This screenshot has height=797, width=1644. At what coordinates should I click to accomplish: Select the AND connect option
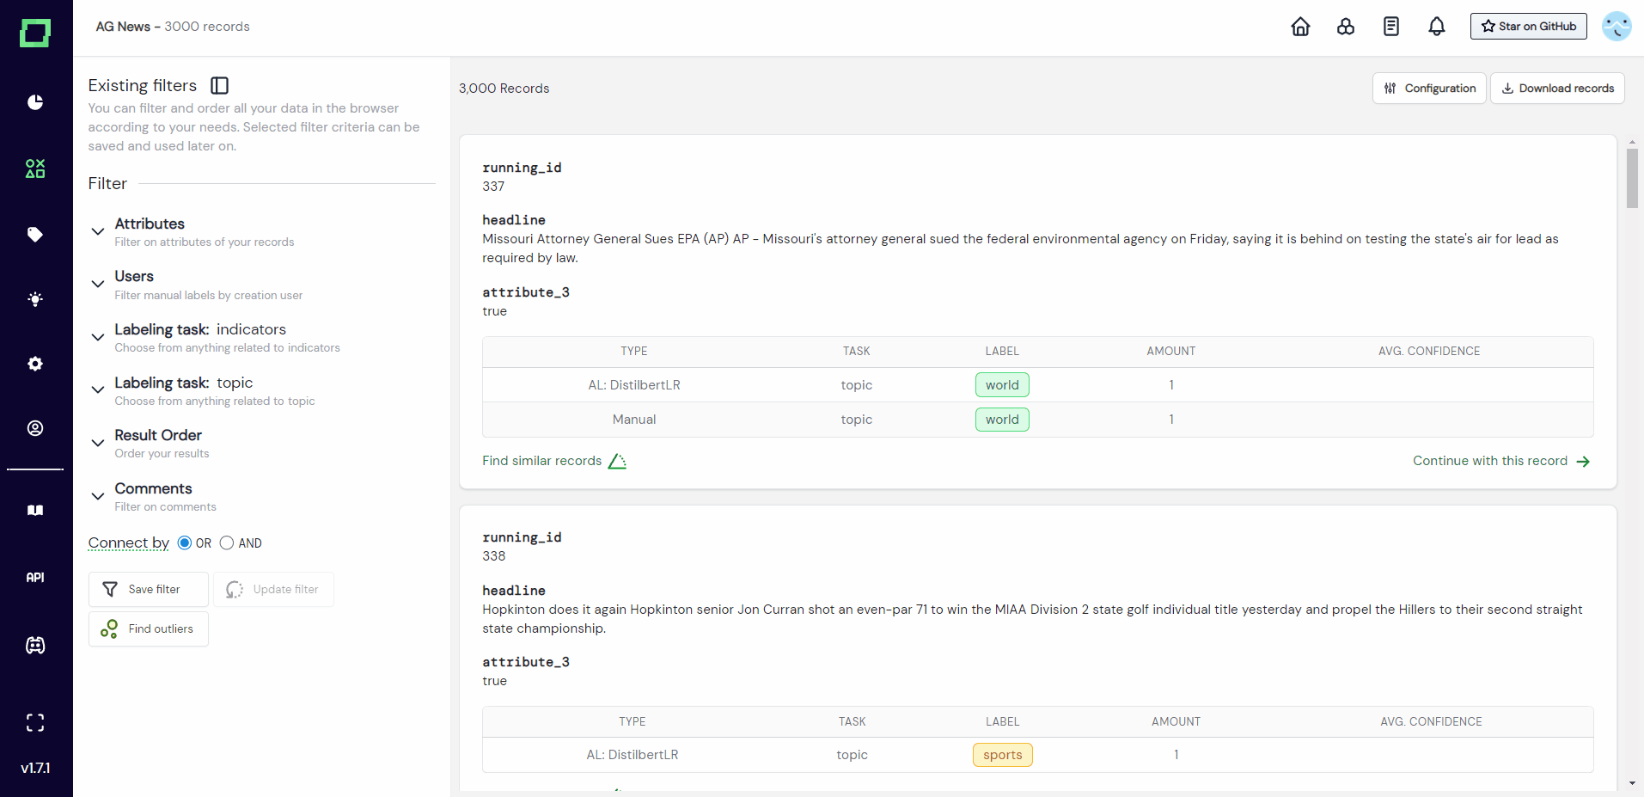(x=227, y=543)
